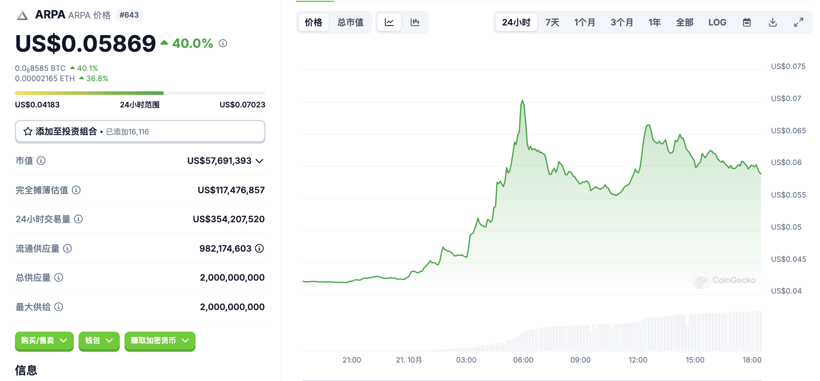Click info icon beside 市值
Viewport: 820px width, 381px height.
[41, 161]
